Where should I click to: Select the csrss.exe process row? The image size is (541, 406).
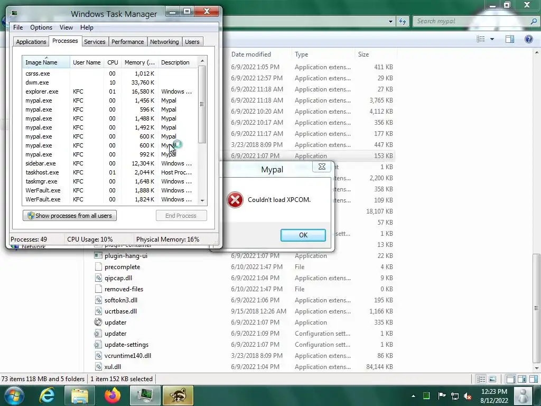click(110, 73)
